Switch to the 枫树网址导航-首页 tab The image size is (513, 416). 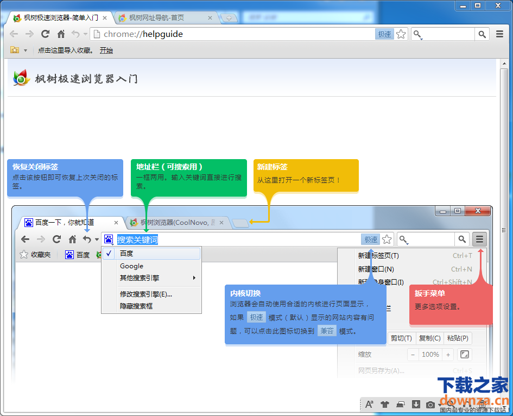click(160, 18)
